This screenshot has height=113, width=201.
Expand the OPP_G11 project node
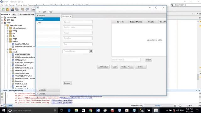pos(2,20)
